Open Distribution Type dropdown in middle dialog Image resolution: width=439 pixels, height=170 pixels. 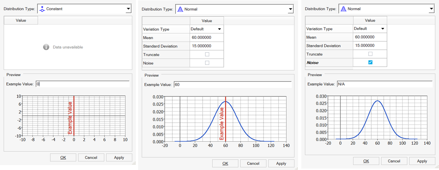(x=291, y=9)
